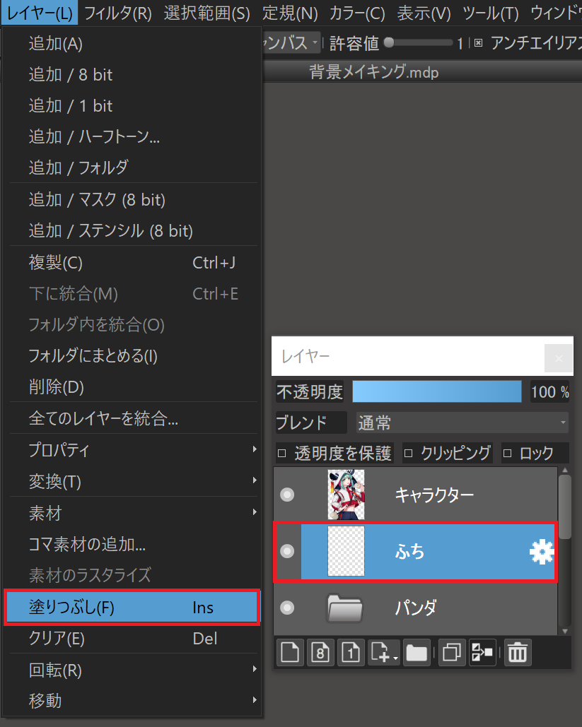Image resolution: width=582 pixels, height=727 pixels.
Task: Enable the 透明度を保護 checkbox
Action: (281, 453)
